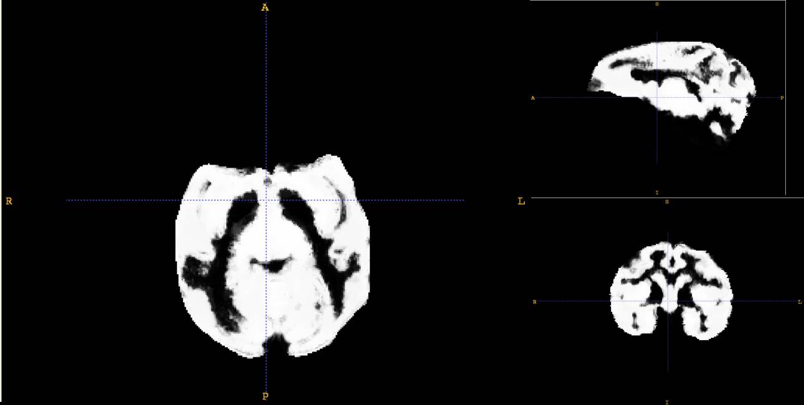Click the crosshair intersection in the coronal view
Viewport: 804px width, 405px height.
click(668, 302)
